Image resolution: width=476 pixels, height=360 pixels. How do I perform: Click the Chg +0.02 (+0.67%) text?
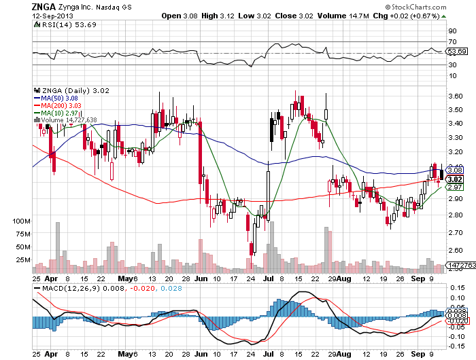406,16
